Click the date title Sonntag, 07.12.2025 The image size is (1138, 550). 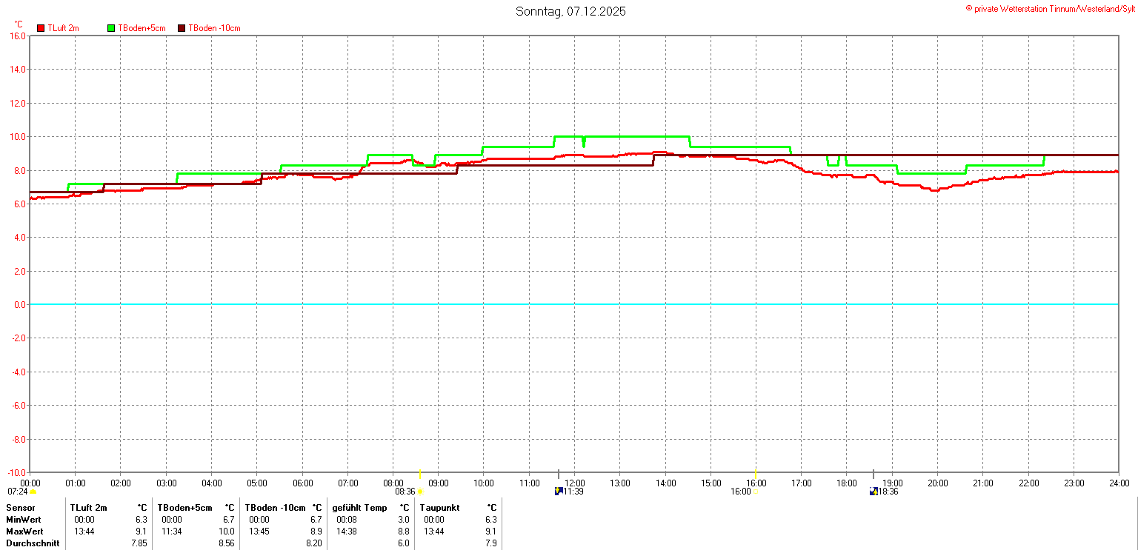click(x=570, y=12)
